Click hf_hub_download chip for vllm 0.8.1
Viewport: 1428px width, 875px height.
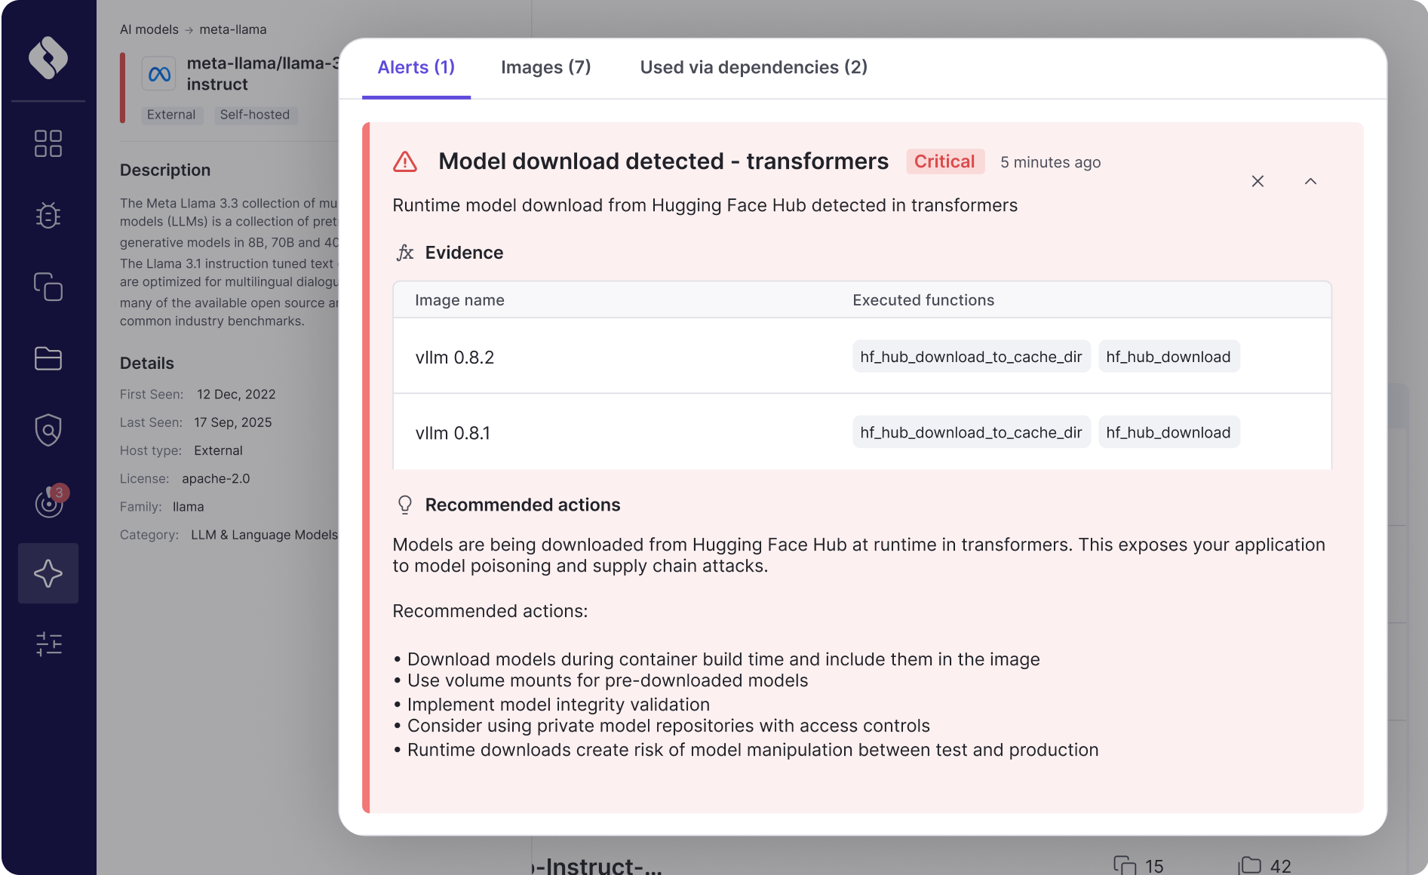coord(1169,432)
